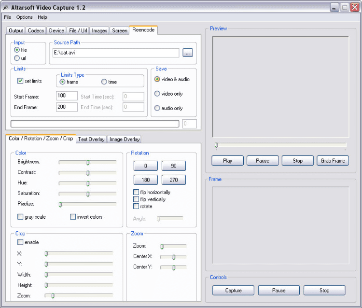The image size is (362, 308).
Task: Uncheck the set limits checkbox
Action: click(20, 81)
